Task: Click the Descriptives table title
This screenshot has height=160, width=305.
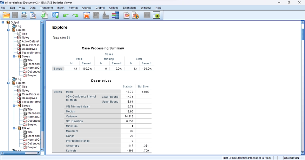Action: click(101, 81)
